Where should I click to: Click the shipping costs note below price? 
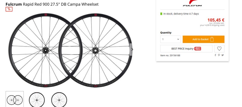(x=212, y=25)
